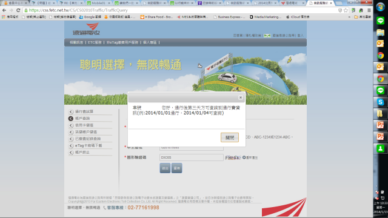Click the Far Eastern ETC logo

(87, 29)
